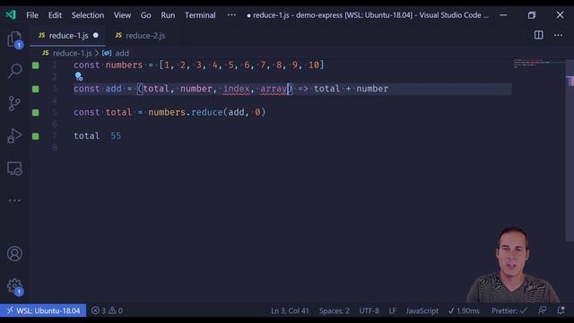
Task: Click the underlined index parameter
Action: tap(237, 89)
